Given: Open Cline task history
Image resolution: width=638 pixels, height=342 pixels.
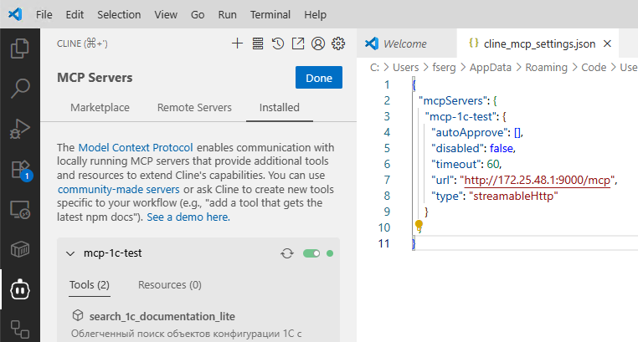Looking at the screenshot, I should [278, 43].
